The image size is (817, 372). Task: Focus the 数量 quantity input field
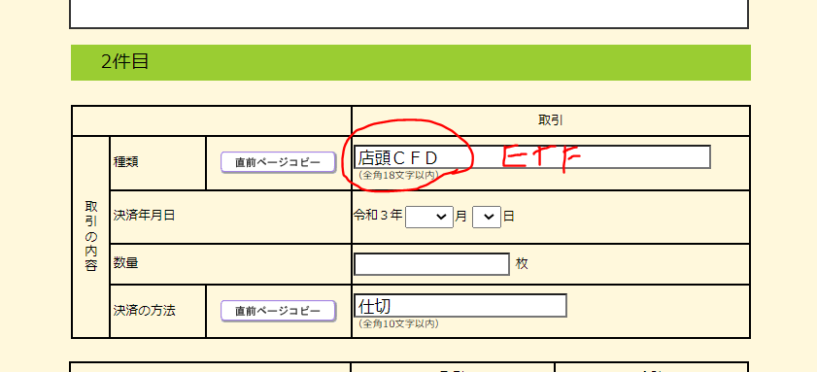[x=431, y=264]
